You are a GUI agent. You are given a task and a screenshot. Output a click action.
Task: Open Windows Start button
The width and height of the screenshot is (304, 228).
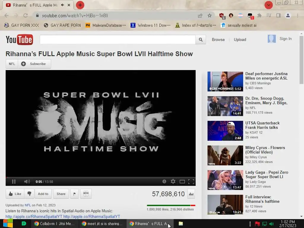pyautogui.click(x=8, y=224)
